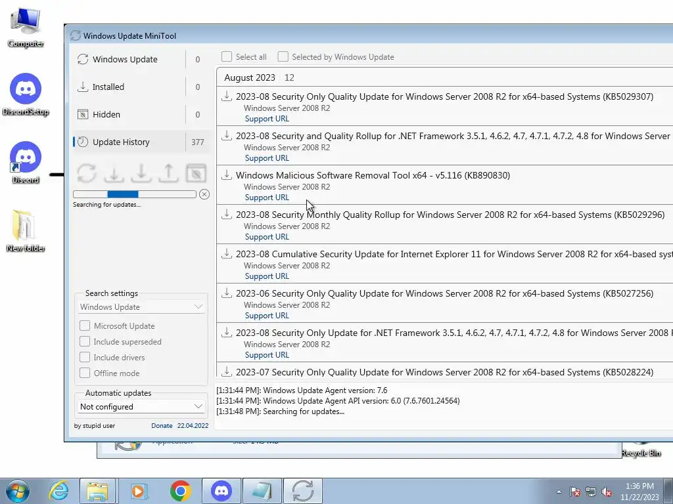Open the Windows Start orb
This screenshot has width=673, height=504.
pyautogui.click(x=18, y=491)
